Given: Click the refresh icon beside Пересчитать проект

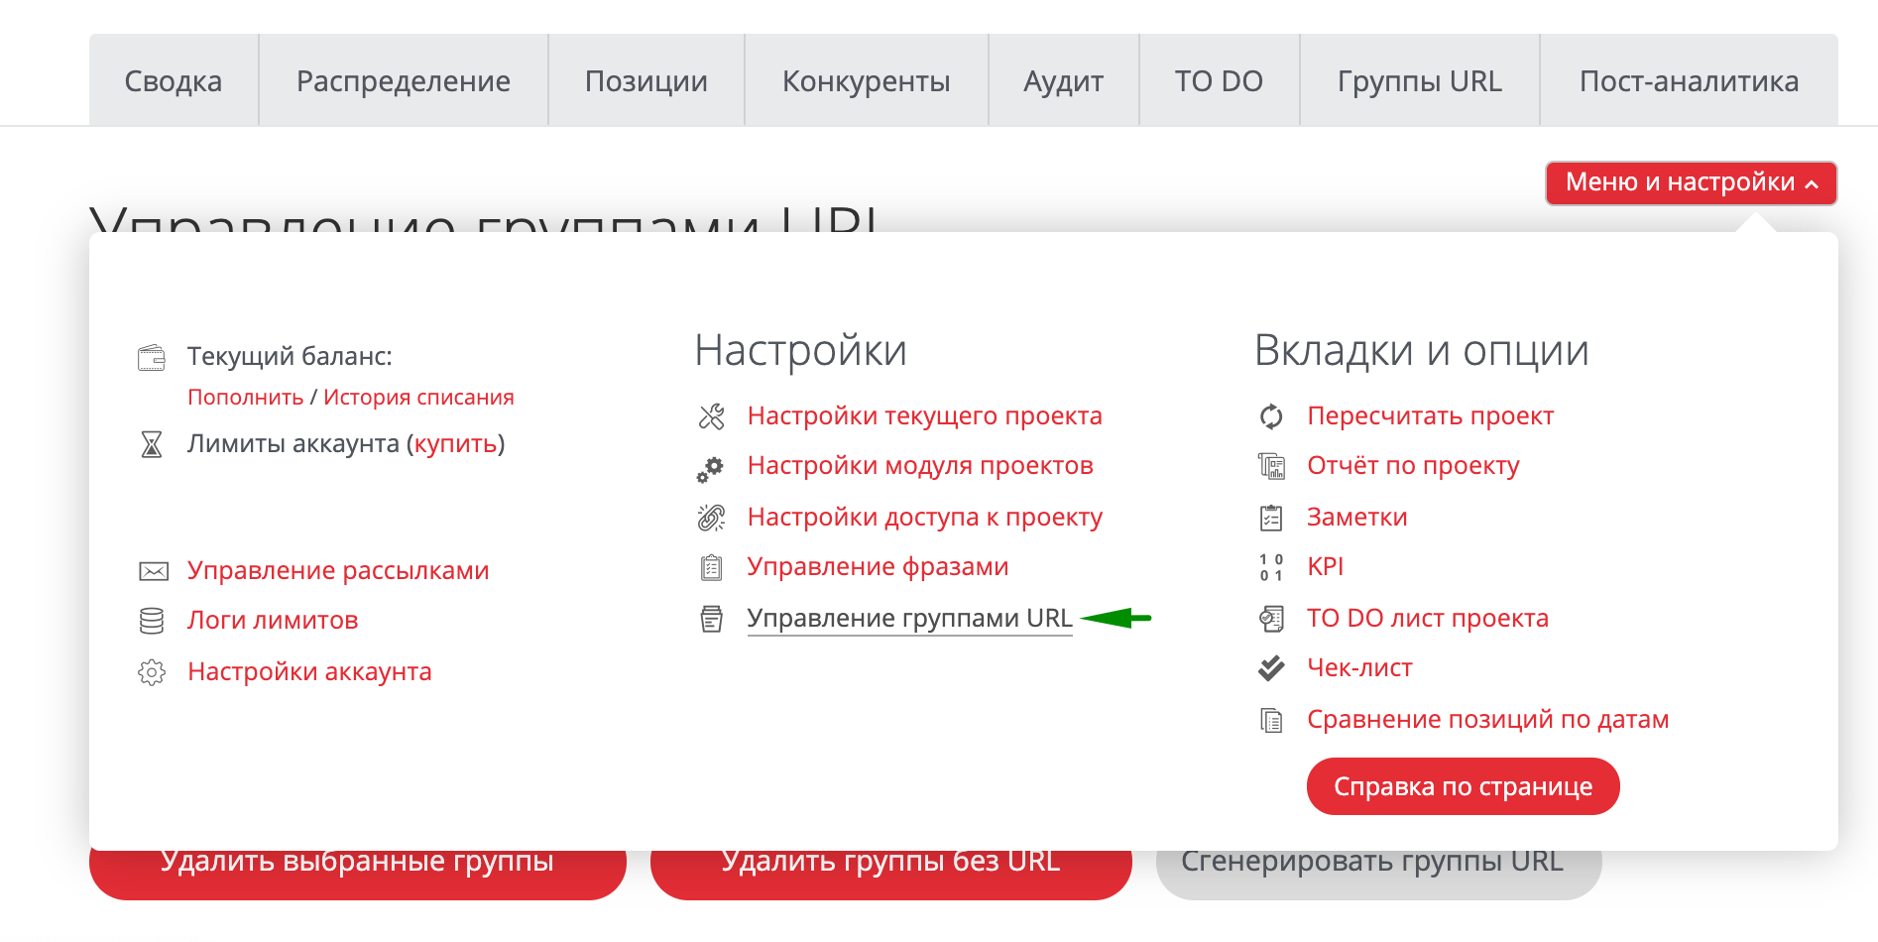Looking at the screenshot, I should [1271, 416].
